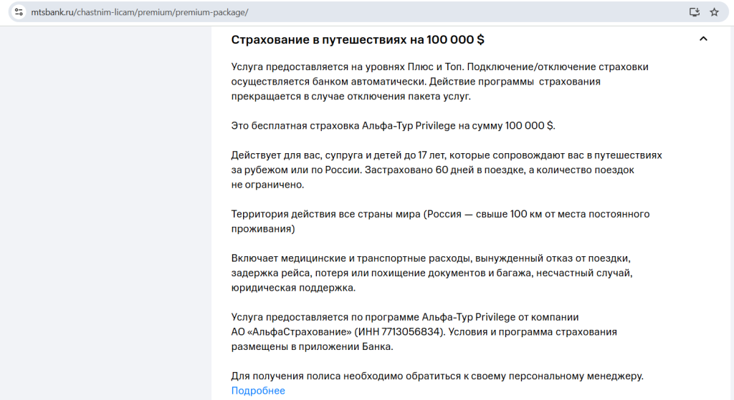Open site information icon in address bar

click(x=18, y=13)
